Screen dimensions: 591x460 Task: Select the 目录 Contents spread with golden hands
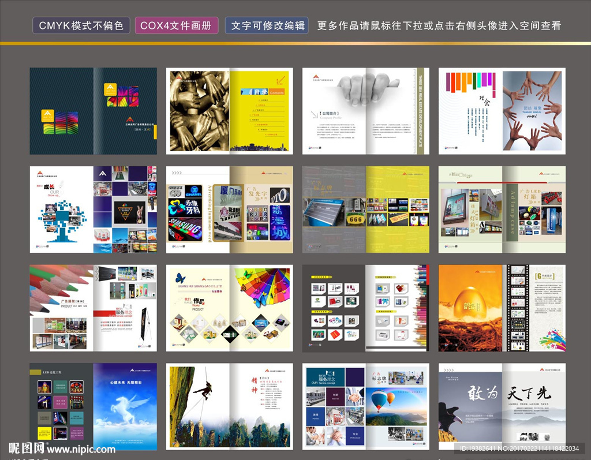(x=229, y=111)
